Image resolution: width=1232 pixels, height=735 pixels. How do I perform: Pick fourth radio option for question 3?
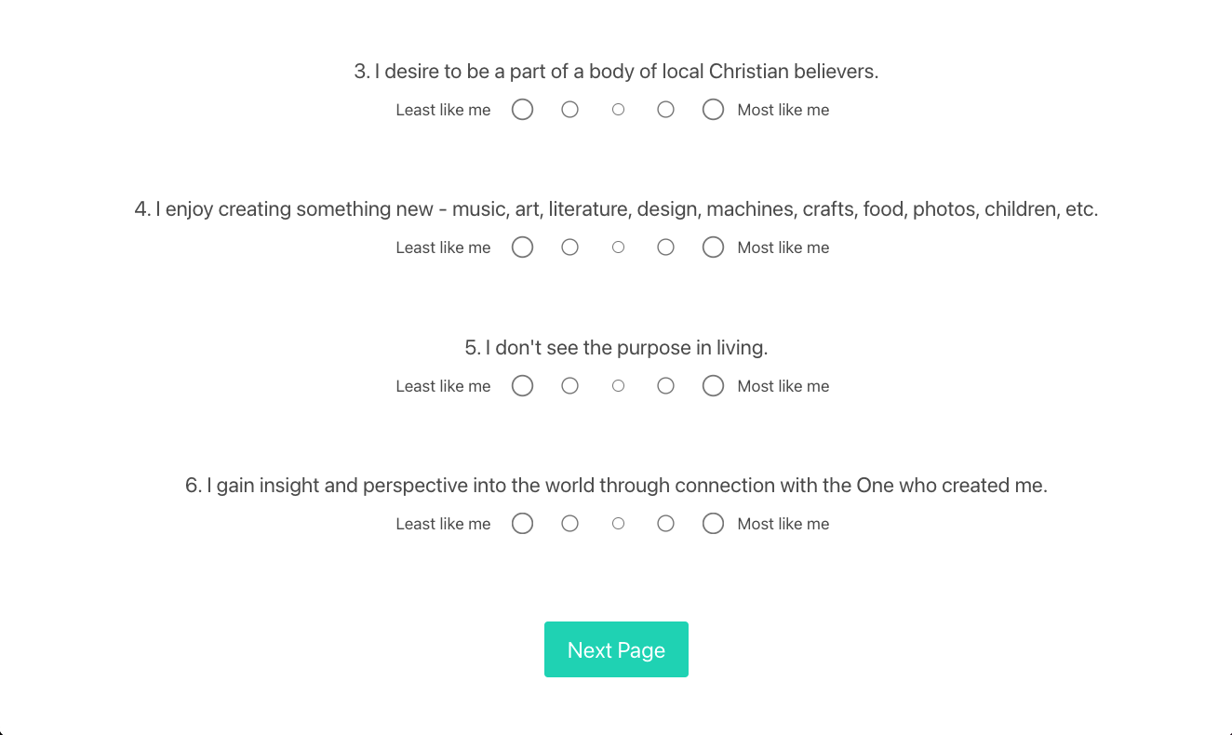pos(665,110)
